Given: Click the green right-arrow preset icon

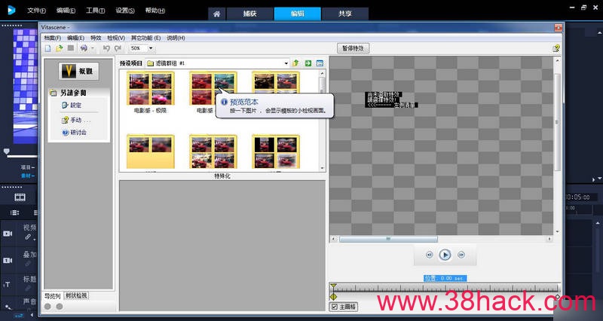Looking at the screenshot, I should (x=308, y=63).
